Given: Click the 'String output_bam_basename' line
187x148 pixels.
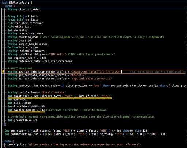Looking at the screenshot, I should [x=28, y=44].
